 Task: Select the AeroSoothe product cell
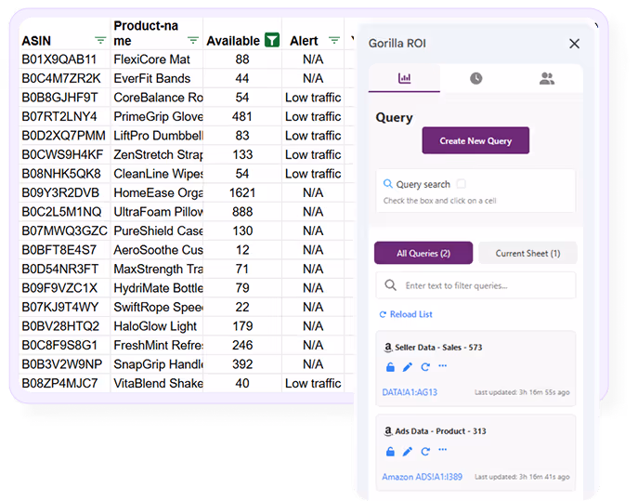157,250
